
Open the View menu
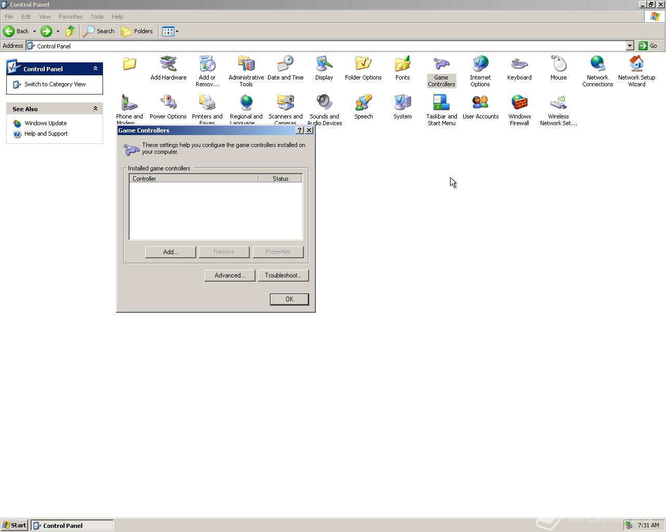[x=45, y=17]
